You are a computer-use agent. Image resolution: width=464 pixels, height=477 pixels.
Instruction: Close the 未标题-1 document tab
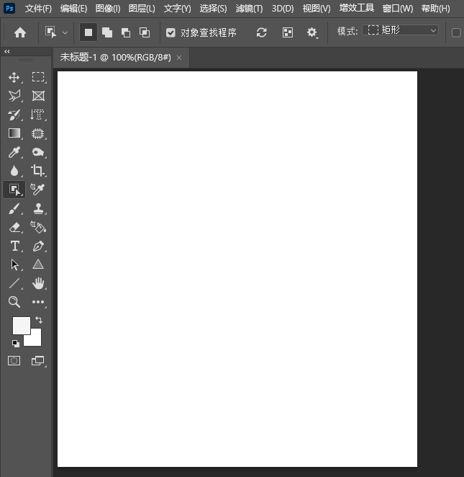coord(179,58)
